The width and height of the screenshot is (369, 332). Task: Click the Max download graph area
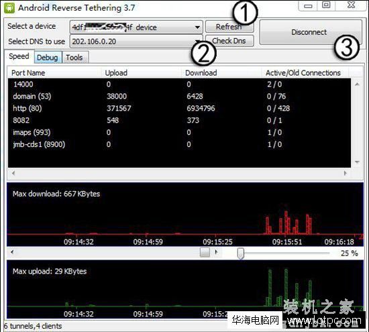185,215
